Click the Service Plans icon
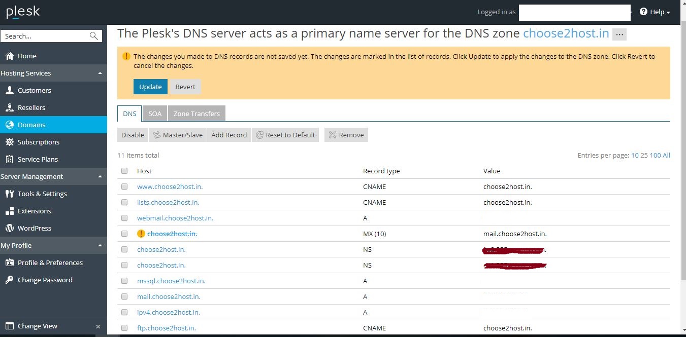Viewport: 686px width, 337px height. 9,159
